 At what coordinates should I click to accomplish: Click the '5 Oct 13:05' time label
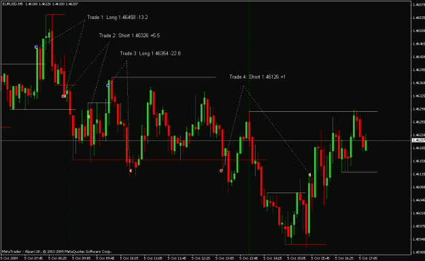click(224, 258)
